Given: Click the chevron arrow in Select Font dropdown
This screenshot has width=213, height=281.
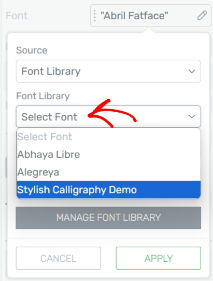Looking at the screenshot, I should (192, 117).
